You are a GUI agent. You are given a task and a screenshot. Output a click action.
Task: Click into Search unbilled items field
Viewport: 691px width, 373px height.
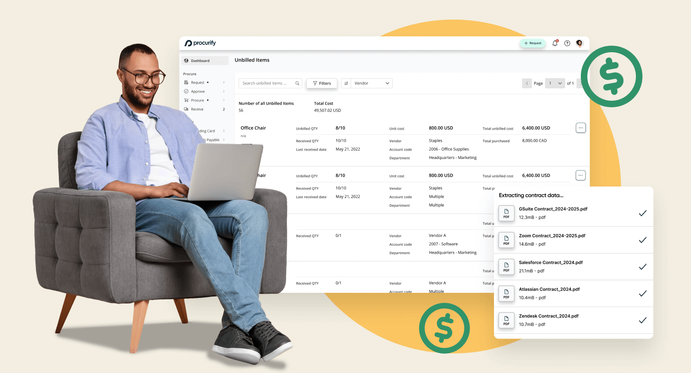coord(270,83)
